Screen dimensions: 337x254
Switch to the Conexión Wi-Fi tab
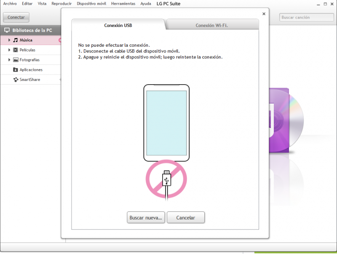(212, 25)
